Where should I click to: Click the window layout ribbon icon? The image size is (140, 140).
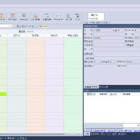pos(68,16)
